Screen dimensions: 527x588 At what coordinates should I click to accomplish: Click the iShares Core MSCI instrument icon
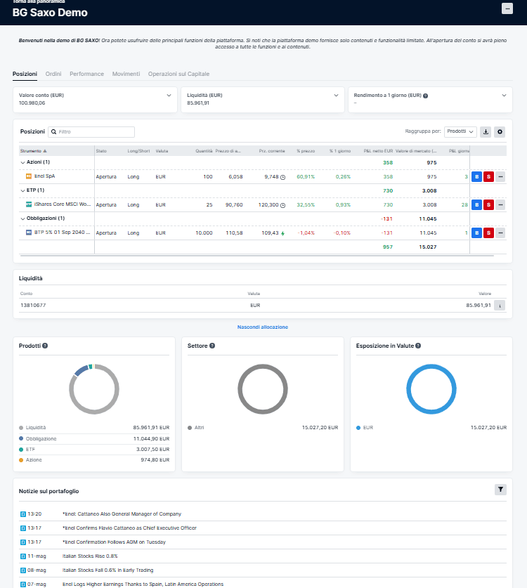pos(29,204)
